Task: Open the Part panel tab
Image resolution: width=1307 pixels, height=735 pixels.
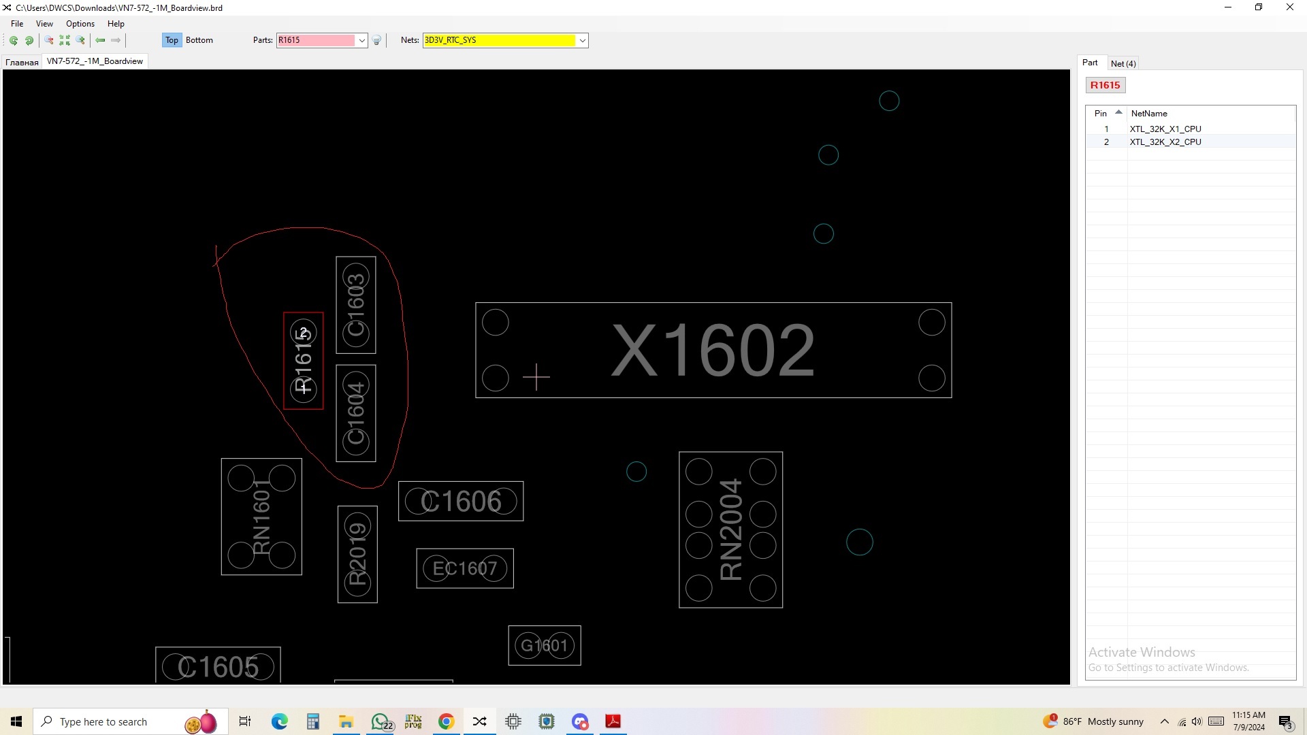Action: point(1090,63)
